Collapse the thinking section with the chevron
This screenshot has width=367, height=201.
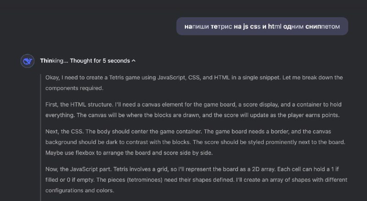[133, 61]
